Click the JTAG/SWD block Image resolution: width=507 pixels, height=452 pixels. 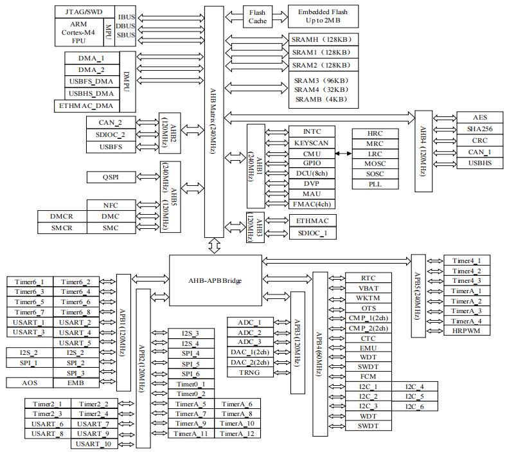point(85,12)
